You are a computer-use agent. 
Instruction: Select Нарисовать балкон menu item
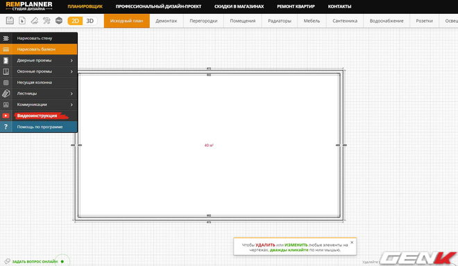39,49
